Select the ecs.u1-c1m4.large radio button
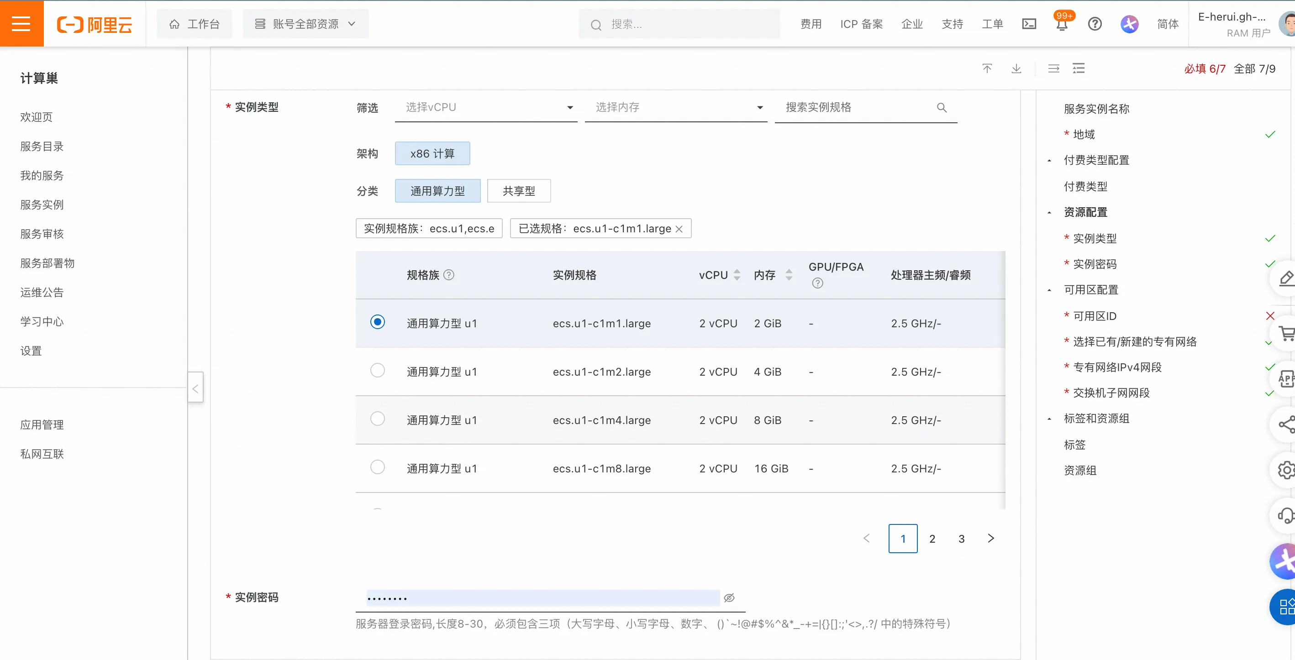The width and height of the screenshot is (1295, 660). pos(377,419)
